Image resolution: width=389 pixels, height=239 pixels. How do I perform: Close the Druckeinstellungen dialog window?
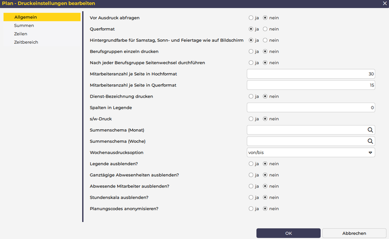point(384,3)
